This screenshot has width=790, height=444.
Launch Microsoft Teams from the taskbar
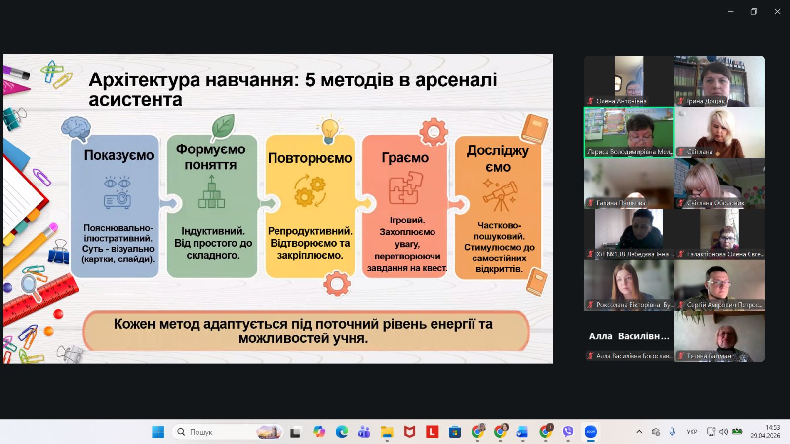pos(364,432)
